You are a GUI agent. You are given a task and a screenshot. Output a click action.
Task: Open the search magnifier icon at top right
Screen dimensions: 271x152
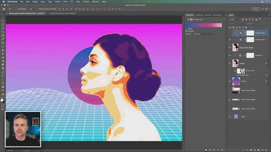(x=263, y=9)
